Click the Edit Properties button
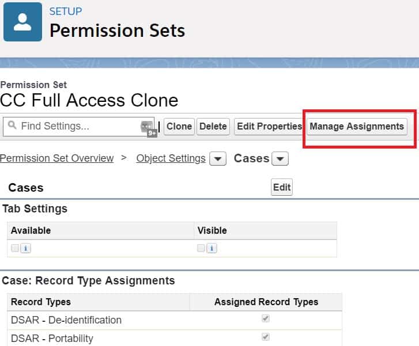This screenshot has width=419, height=346. click(x=269, y=126)
